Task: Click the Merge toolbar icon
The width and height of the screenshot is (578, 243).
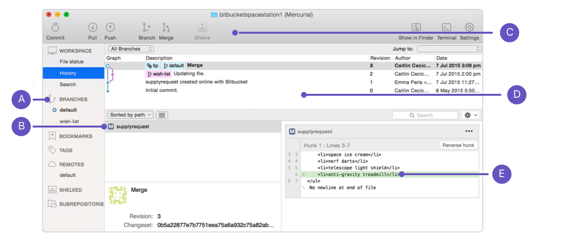Action: click(x=166, y=27)
